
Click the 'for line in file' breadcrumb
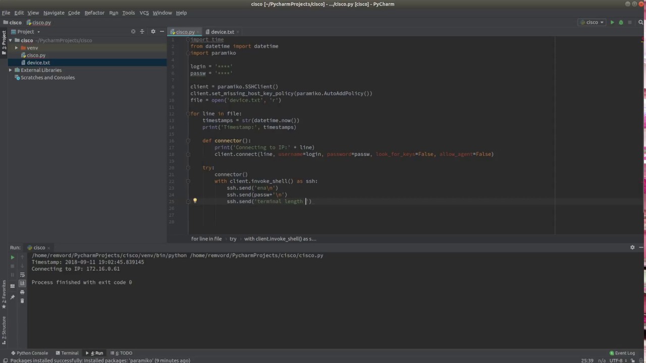tap(206, 238)
